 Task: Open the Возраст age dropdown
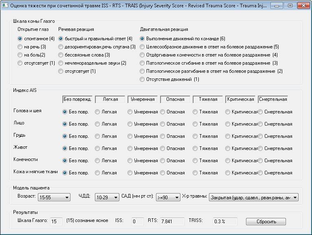54,198
